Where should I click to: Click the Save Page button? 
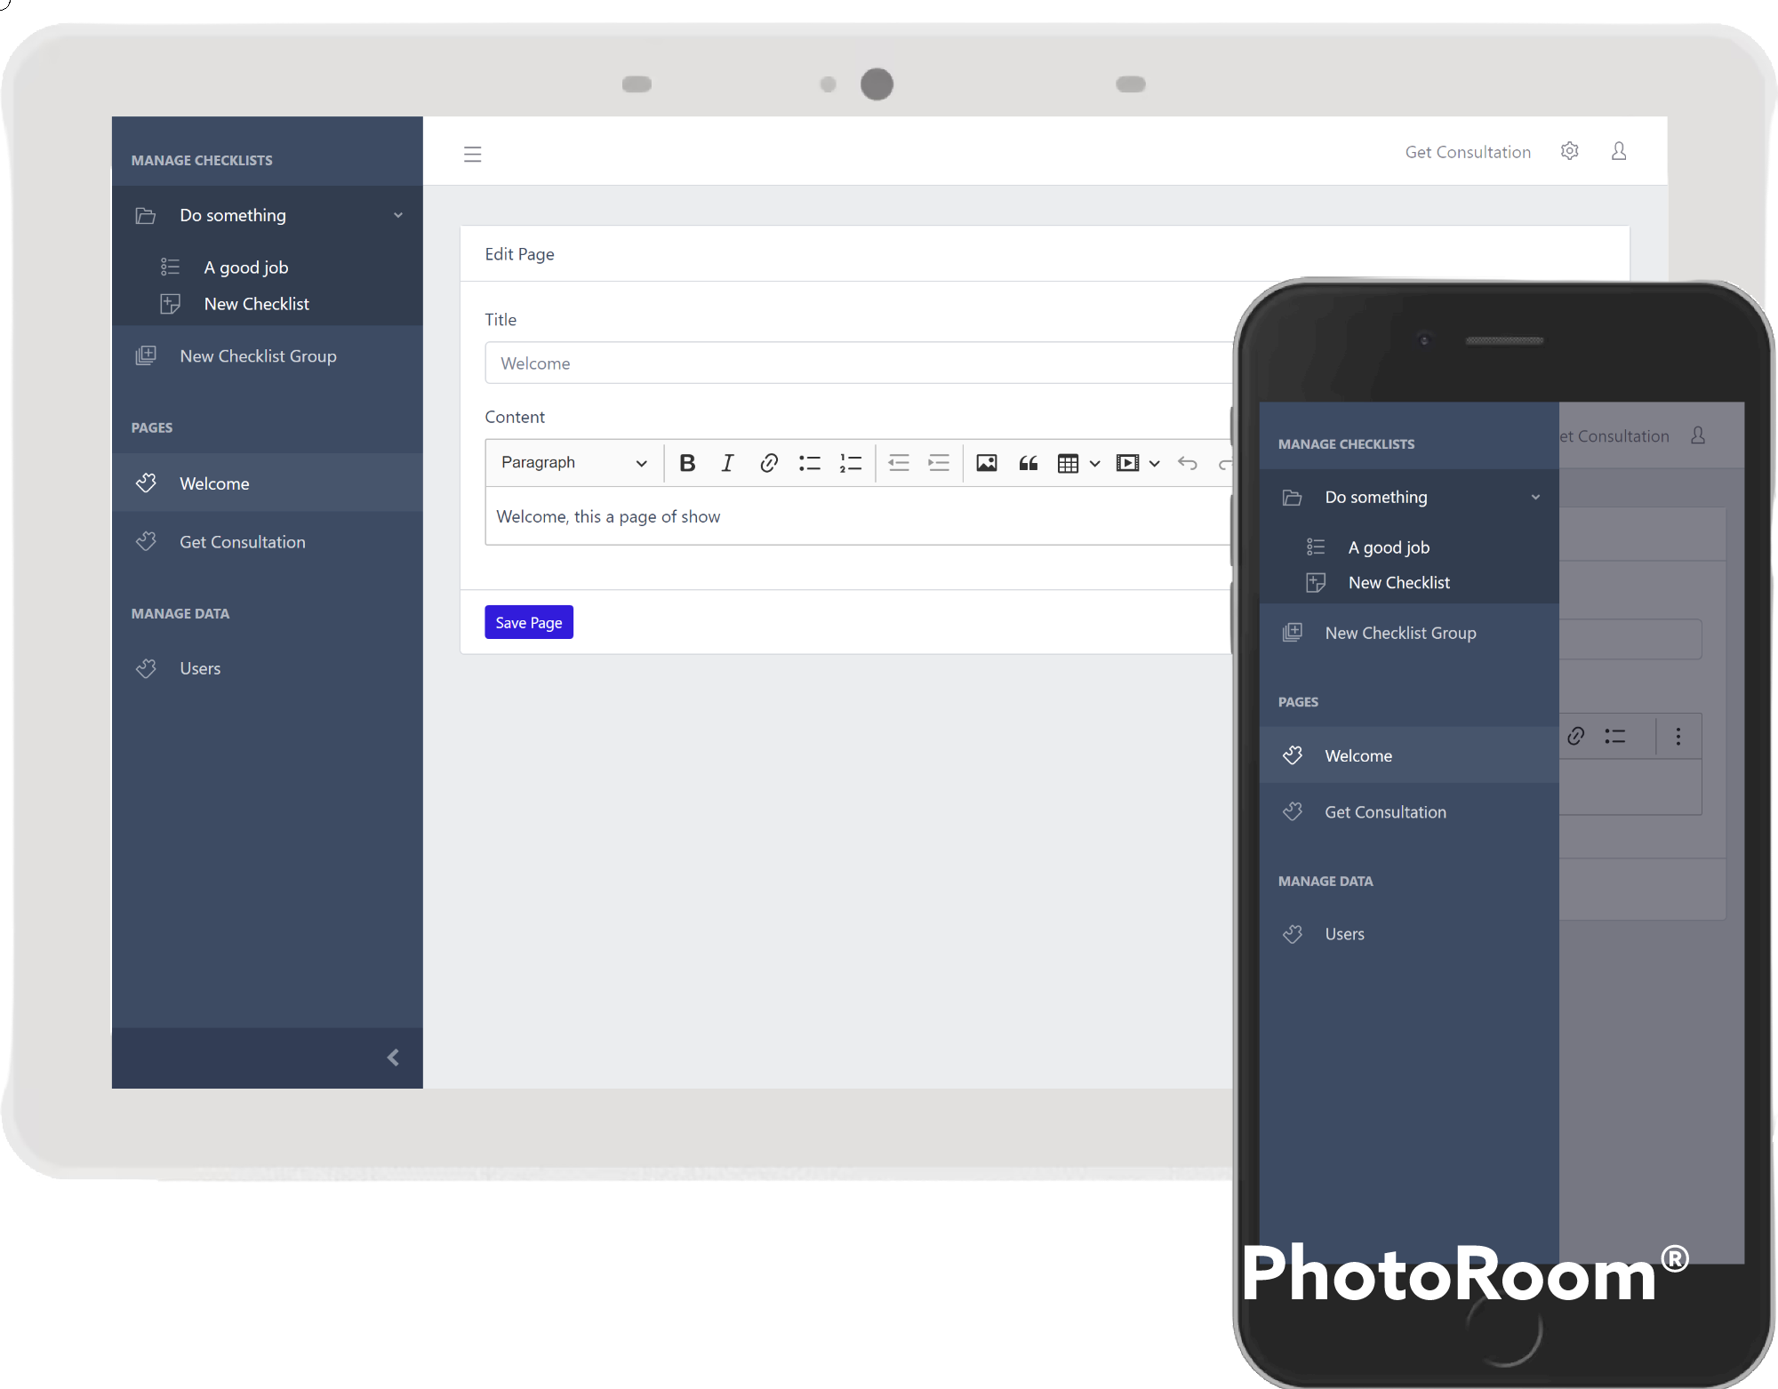point(530,622)
